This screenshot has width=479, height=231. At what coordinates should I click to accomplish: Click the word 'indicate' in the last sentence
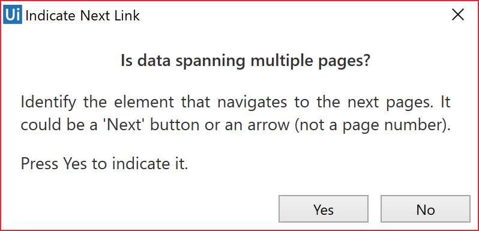(136, 163)
